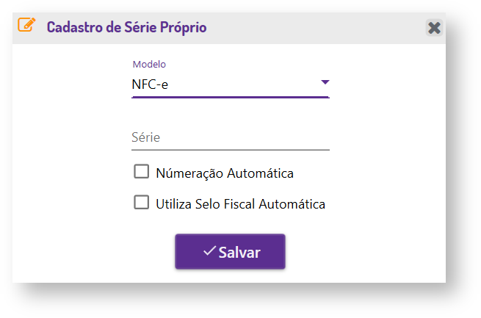Toggle the Utiliza Selo Fiscal Automática checkbox
This screenshot has width=481, height=318.
(x=141, y=203)
